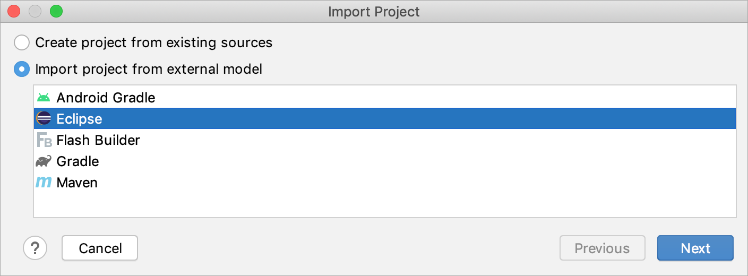Screen dimensions: 748x276
Task: Click empty area below Maven in list
Action: 384,204
